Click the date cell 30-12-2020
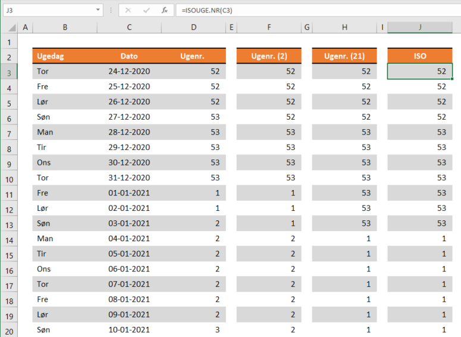 coord(129,163)
